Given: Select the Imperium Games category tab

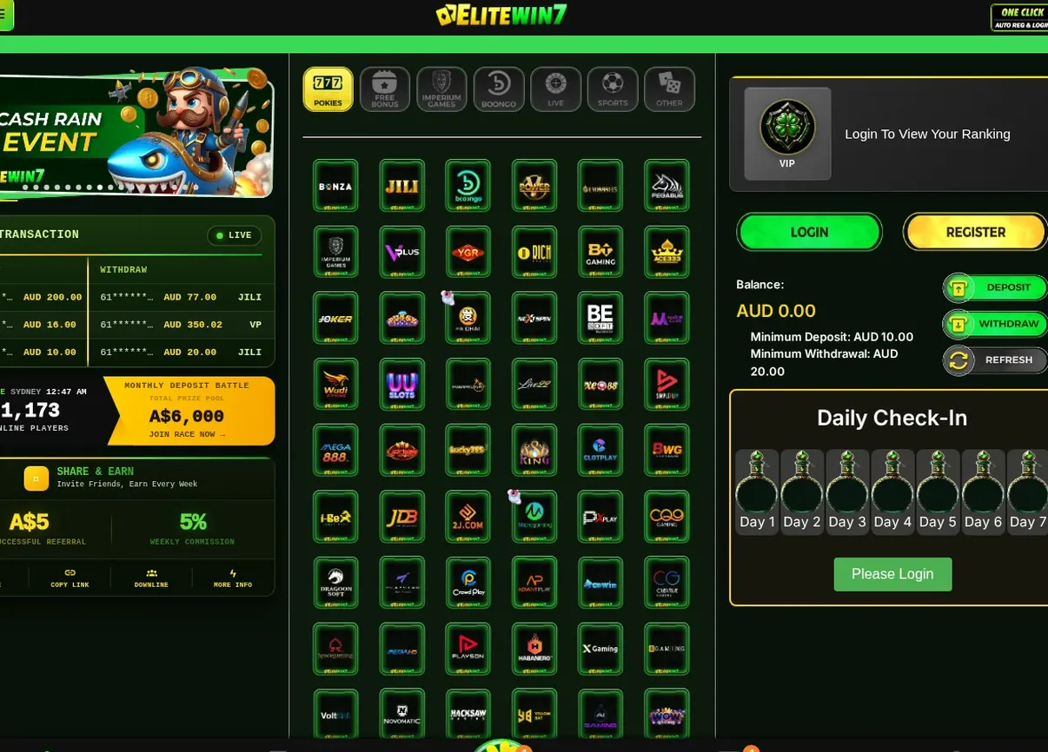Looking at the screenshot, I should click(441, 89).
